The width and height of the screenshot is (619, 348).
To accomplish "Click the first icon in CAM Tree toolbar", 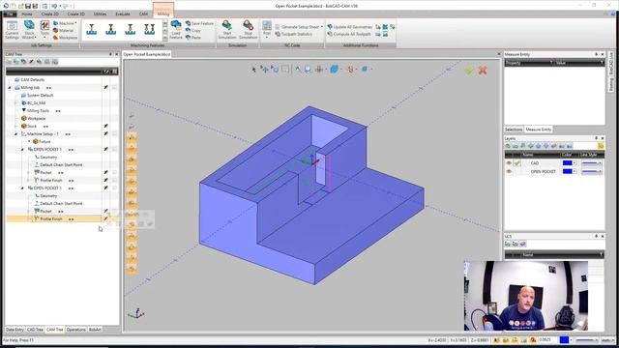I will click(x=9, y=62).
